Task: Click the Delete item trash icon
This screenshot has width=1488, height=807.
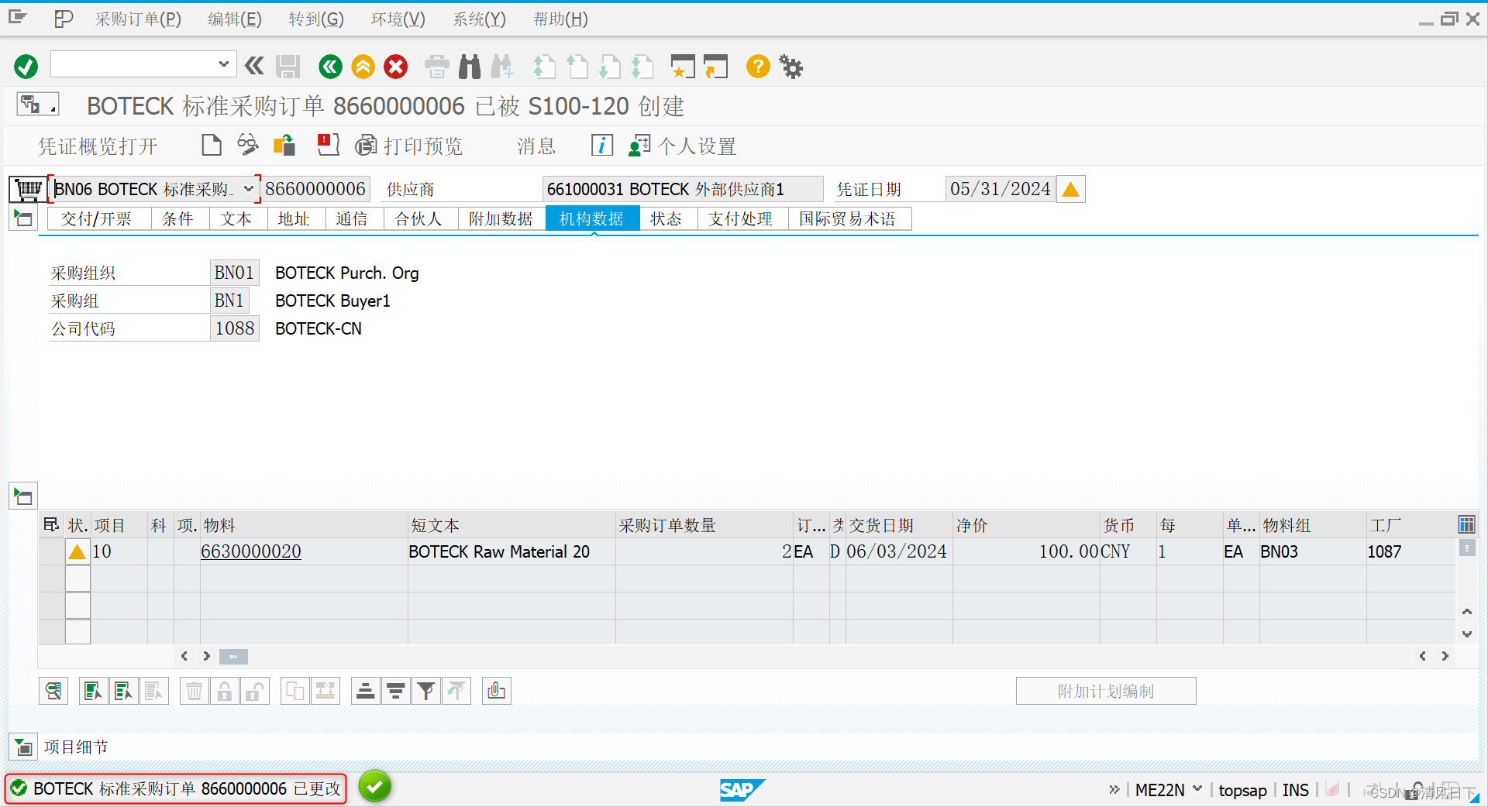Action: pyautogui.click(x=195, y=691)
